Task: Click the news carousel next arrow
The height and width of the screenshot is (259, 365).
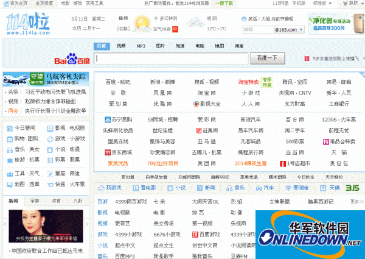Action: (x=86, y=224)
